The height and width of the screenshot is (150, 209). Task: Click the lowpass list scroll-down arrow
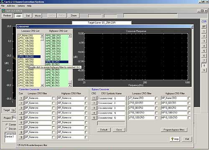pyautogui.click(x=42, y=85)
